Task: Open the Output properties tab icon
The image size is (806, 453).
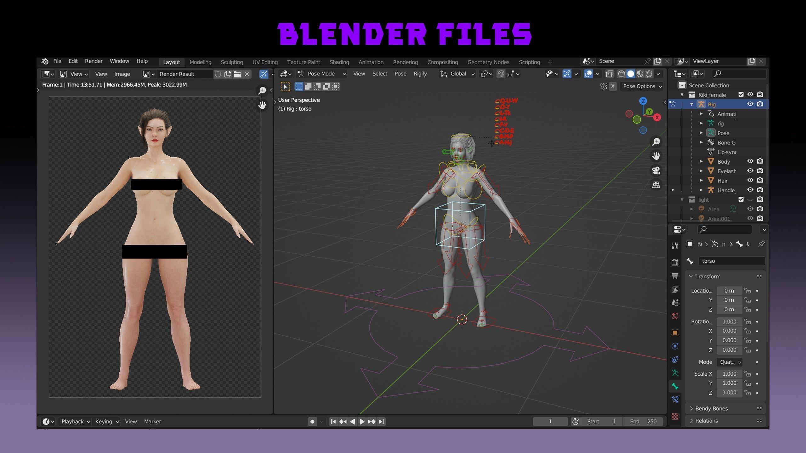Action: pos(675,276)
